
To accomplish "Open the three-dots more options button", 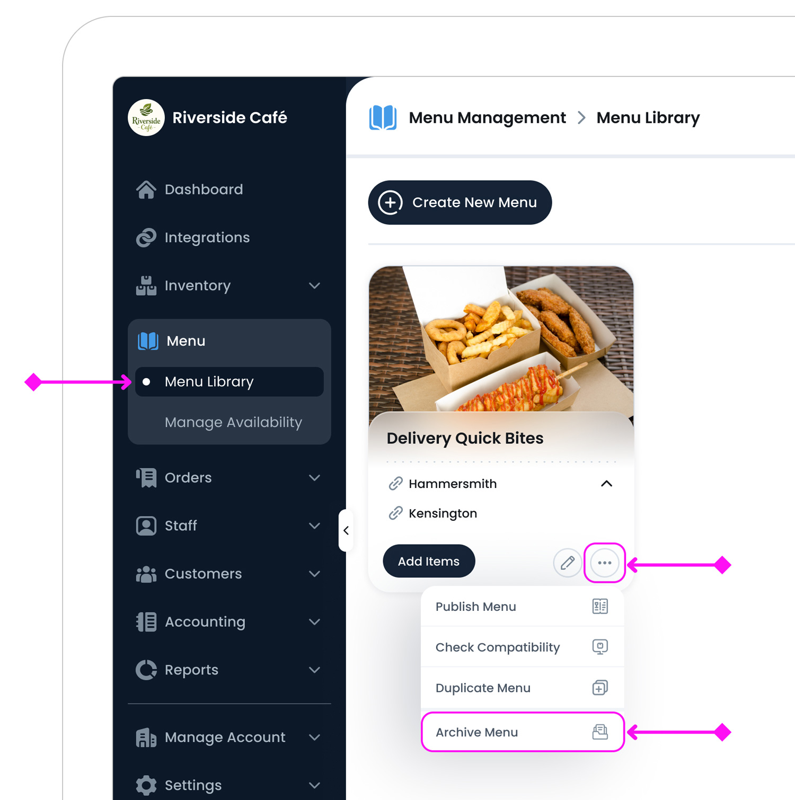I will coord(605,563).
